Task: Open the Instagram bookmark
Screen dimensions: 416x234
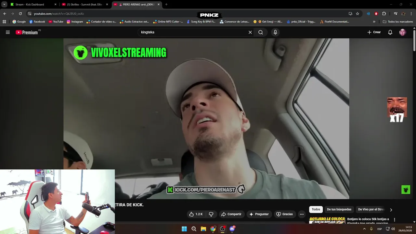Action: point(75,22)
